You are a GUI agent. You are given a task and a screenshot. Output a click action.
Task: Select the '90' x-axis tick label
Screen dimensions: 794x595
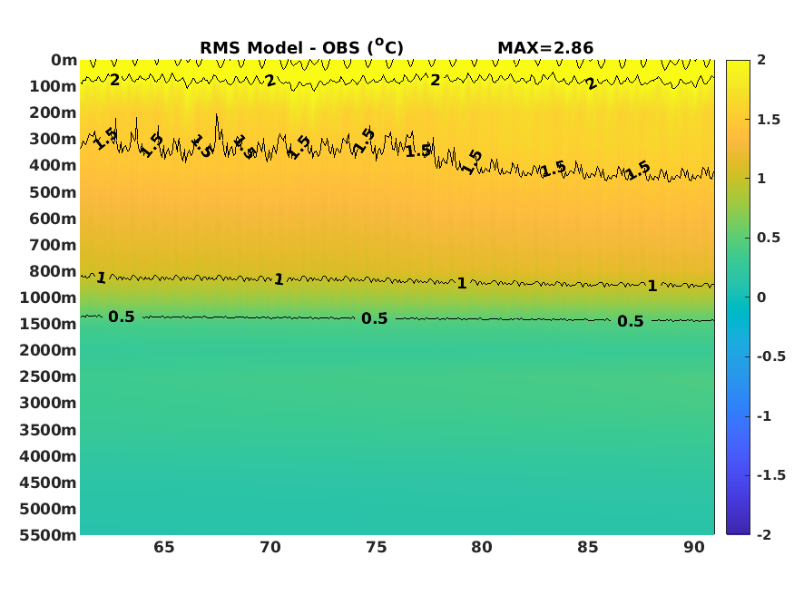pyautogui.click(x=694, y=548)
